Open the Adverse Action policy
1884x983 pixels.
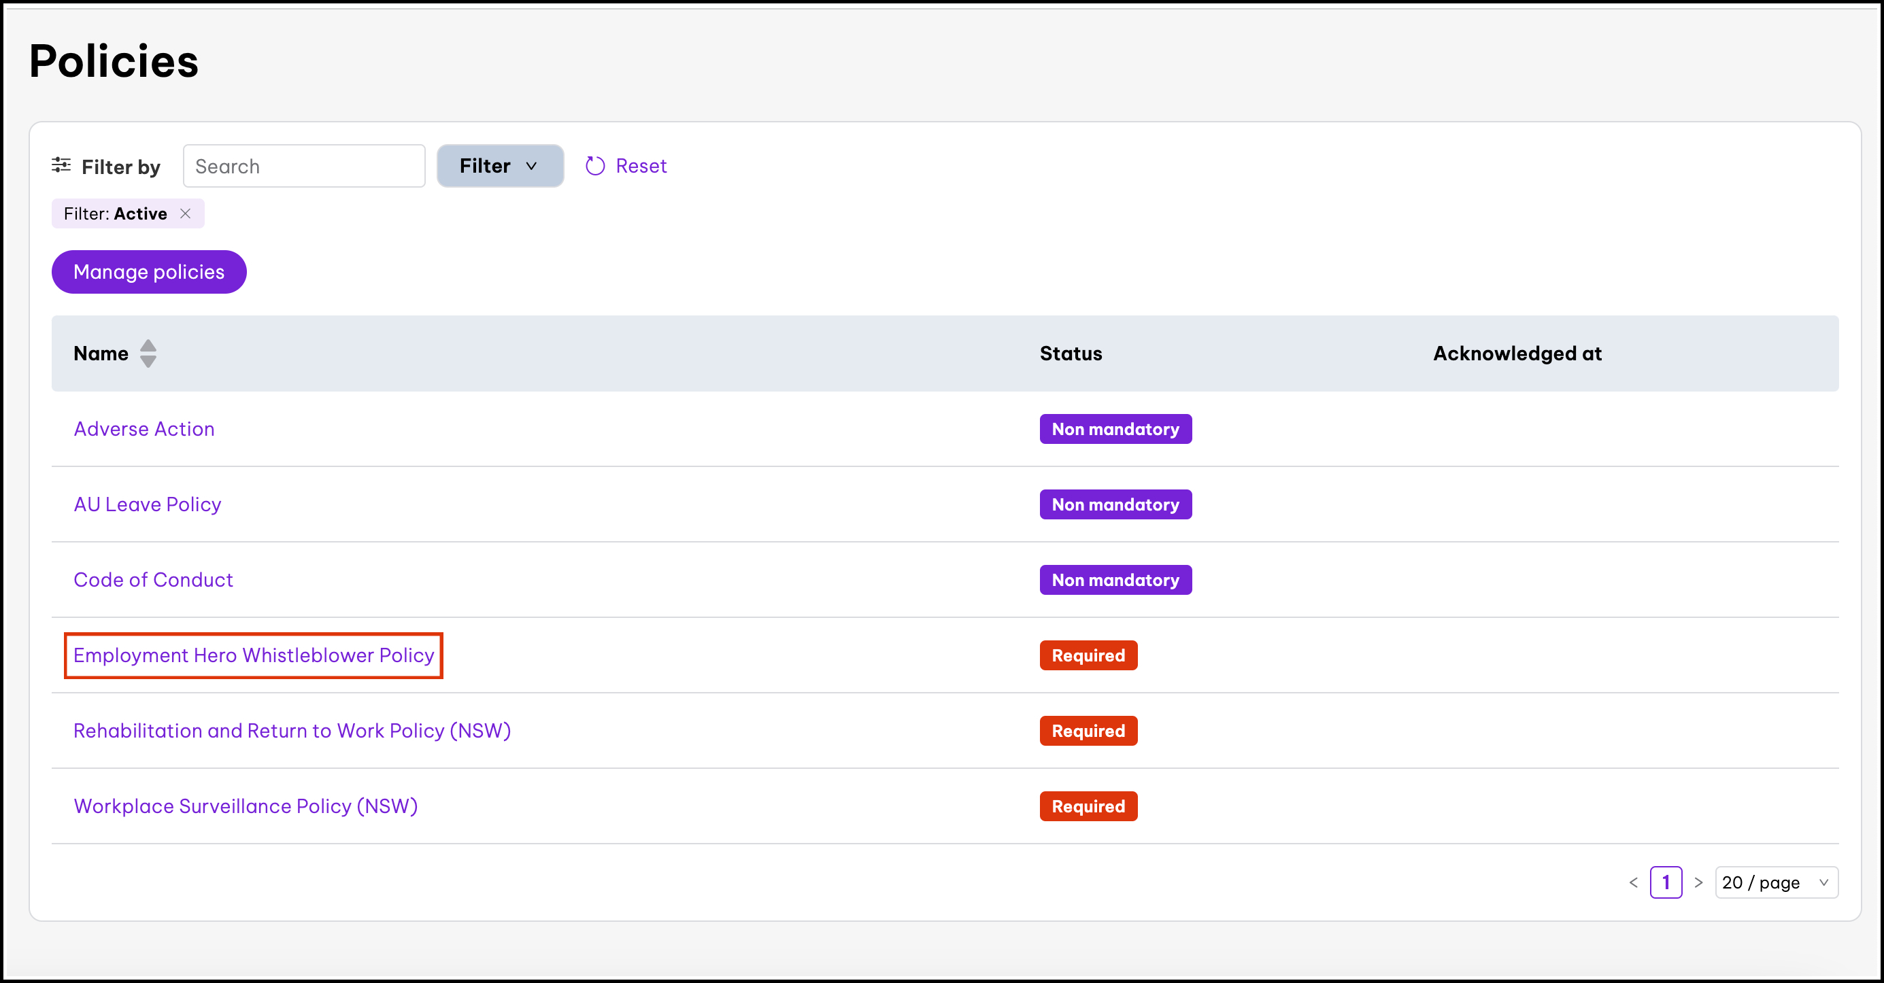[144, 429]
